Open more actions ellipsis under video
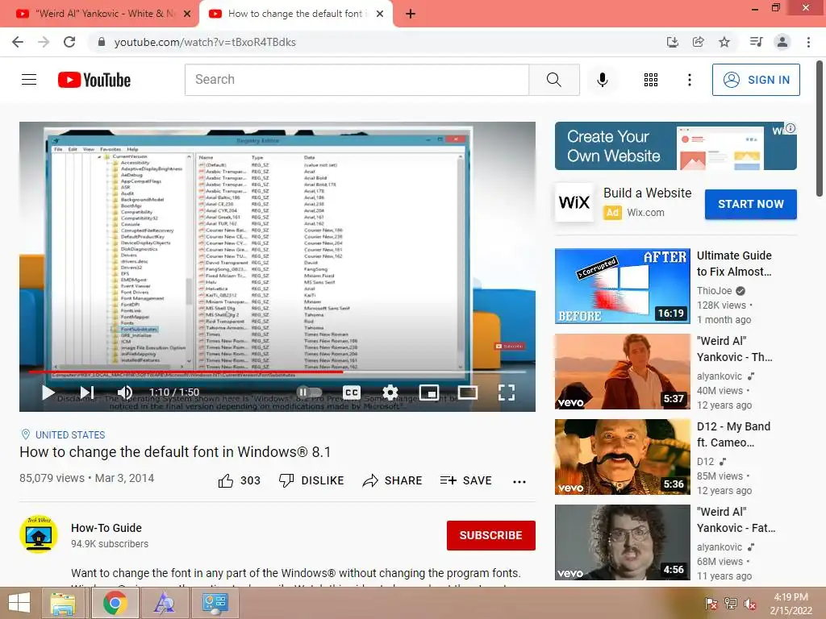 coord(519,481)
